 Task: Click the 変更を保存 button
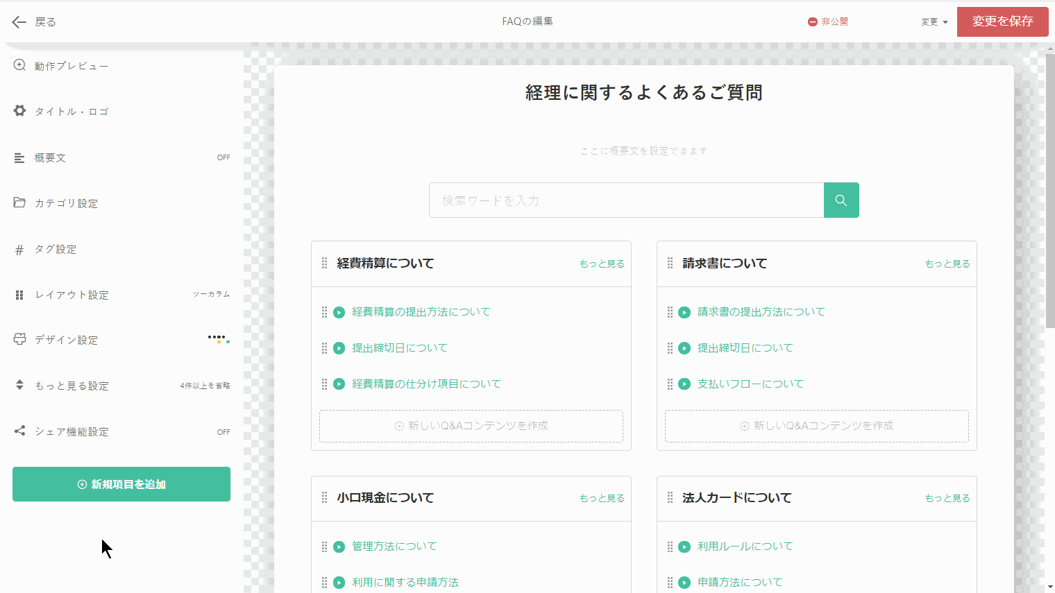point(1002,22)
